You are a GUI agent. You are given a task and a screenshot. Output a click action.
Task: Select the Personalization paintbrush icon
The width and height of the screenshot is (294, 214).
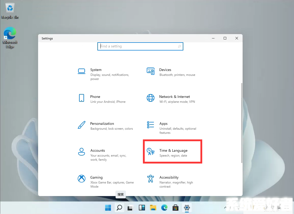click(x=81, y=125)
